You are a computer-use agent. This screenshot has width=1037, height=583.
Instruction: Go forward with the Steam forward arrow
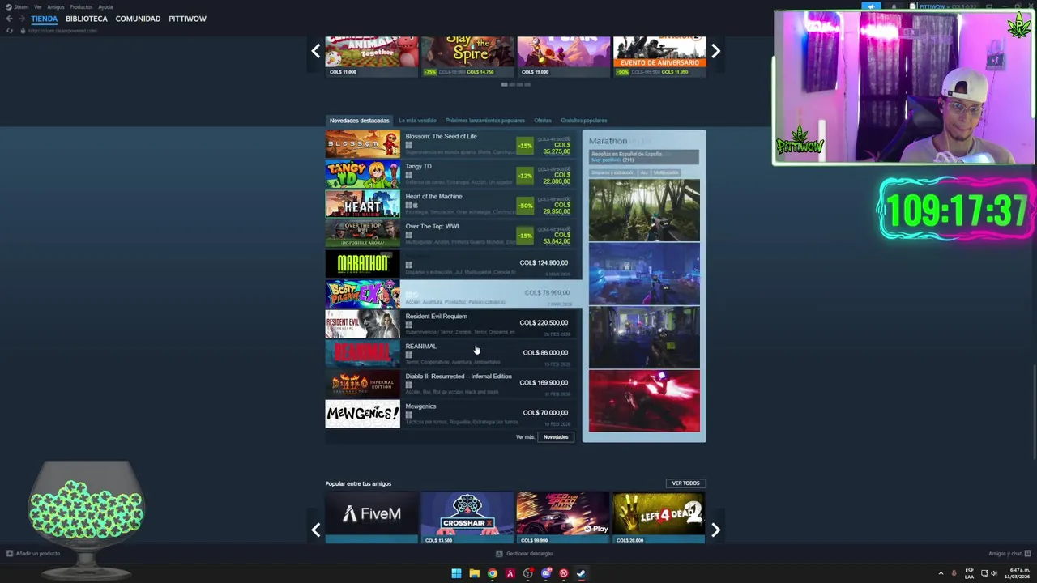22,19
